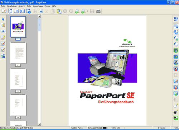This screenshot has height=130, width=179.
Task: Click the printer icon in toolbar
Action: [x=98, y=11]
